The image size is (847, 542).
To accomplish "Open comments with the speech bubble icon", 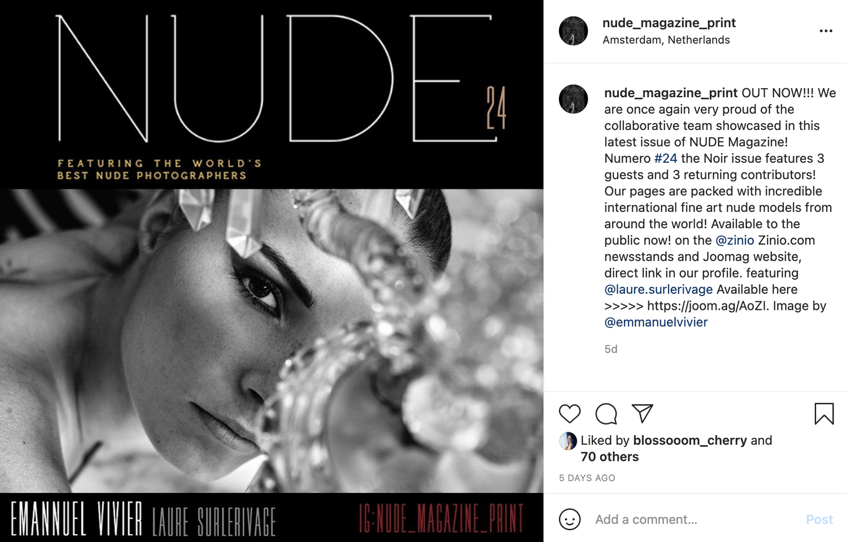I will pyautogui.click(x=606, y=414).
